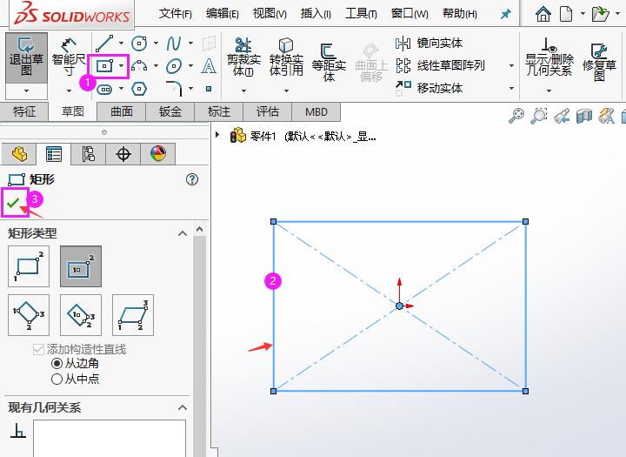Click Repair Sketch (修复草图) tool
The image size is (626, 457).
599,62
